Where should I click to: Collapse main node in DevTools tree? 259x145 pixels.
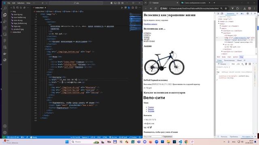point(220,28)
